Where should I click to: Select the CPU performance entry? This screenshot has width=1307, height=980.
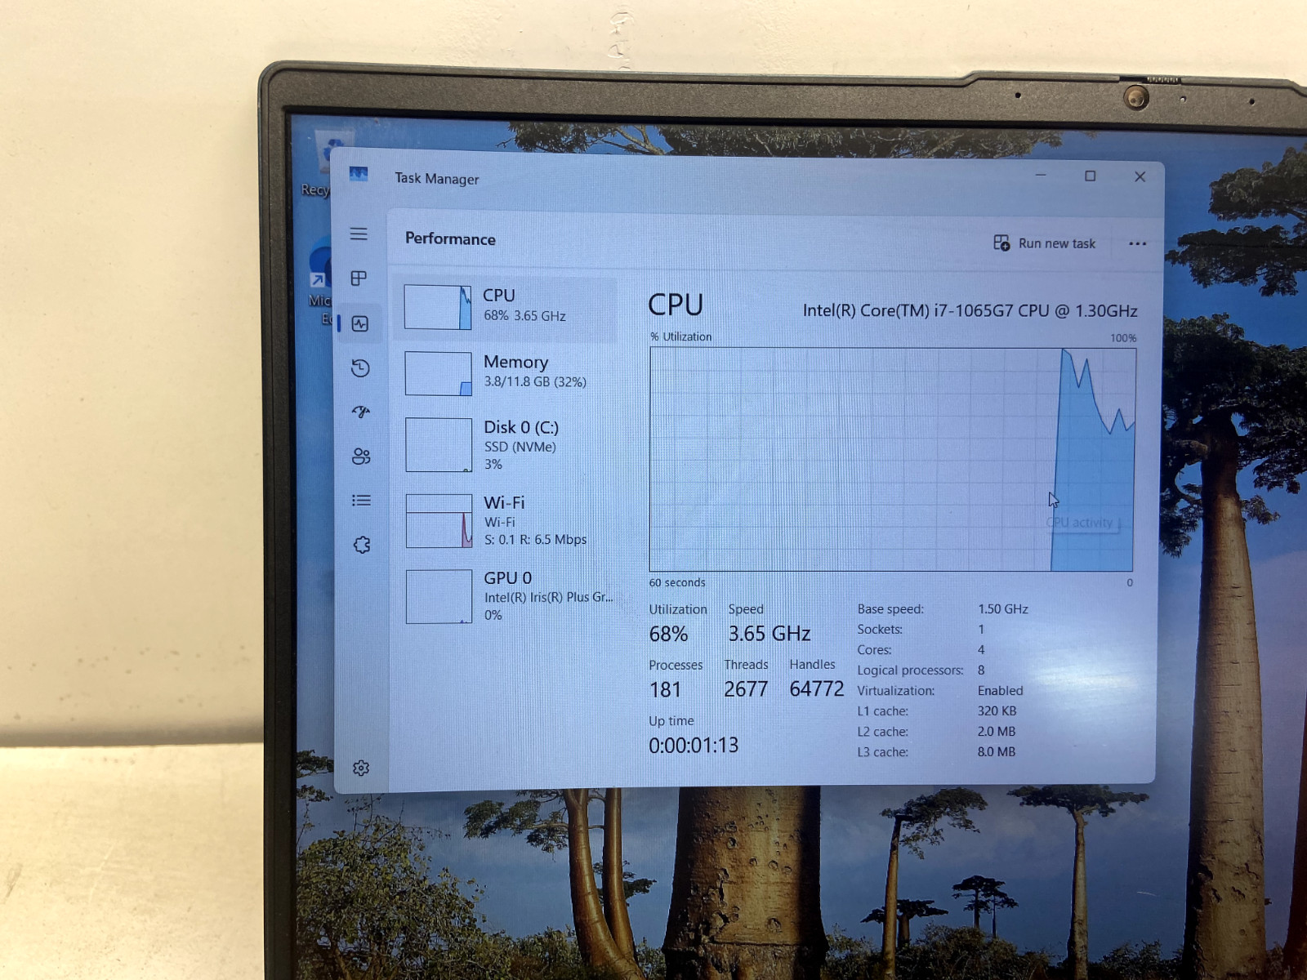coord(505,307)
